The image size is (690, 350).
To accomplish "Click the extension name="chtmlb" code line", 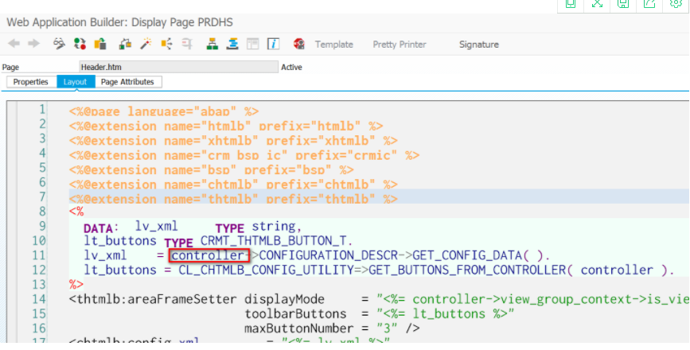I will pyautogui.click(x=233, y=185).
